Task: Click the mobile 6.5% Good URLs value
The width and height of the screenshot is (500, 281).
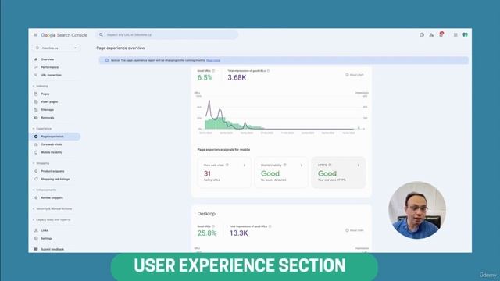Action: [x=205, y=78]
